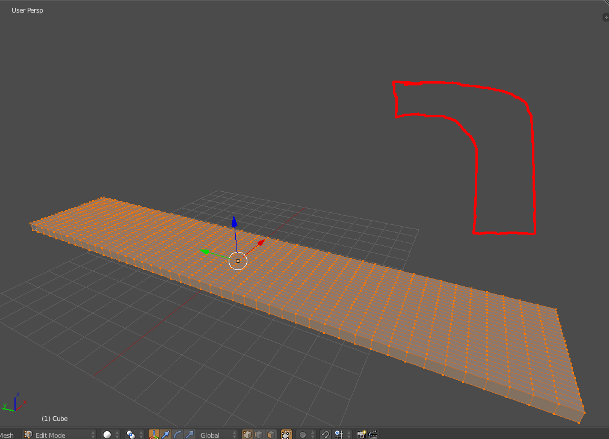Image resolution: width=609 pixels, height=439 pixels.
Task: Click the OpenGL render image camera icon
Action: click(361, 434)
